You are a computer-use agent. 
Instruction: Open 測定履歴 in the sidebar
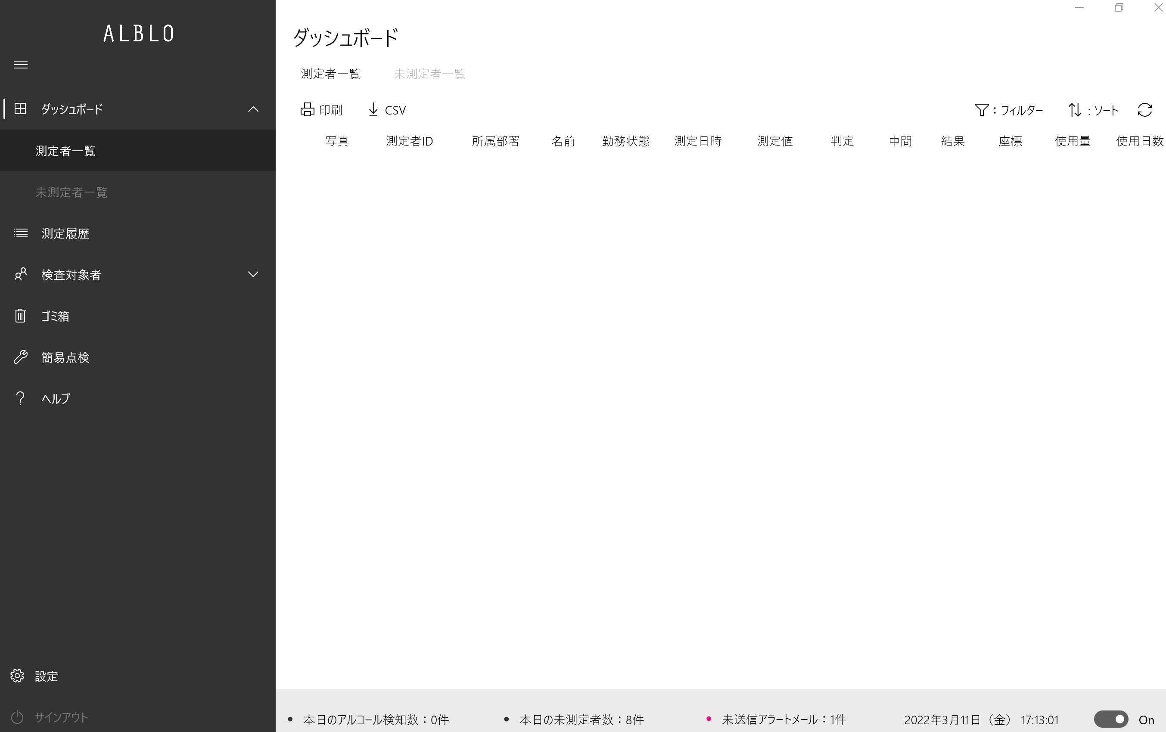coord(65,233)
